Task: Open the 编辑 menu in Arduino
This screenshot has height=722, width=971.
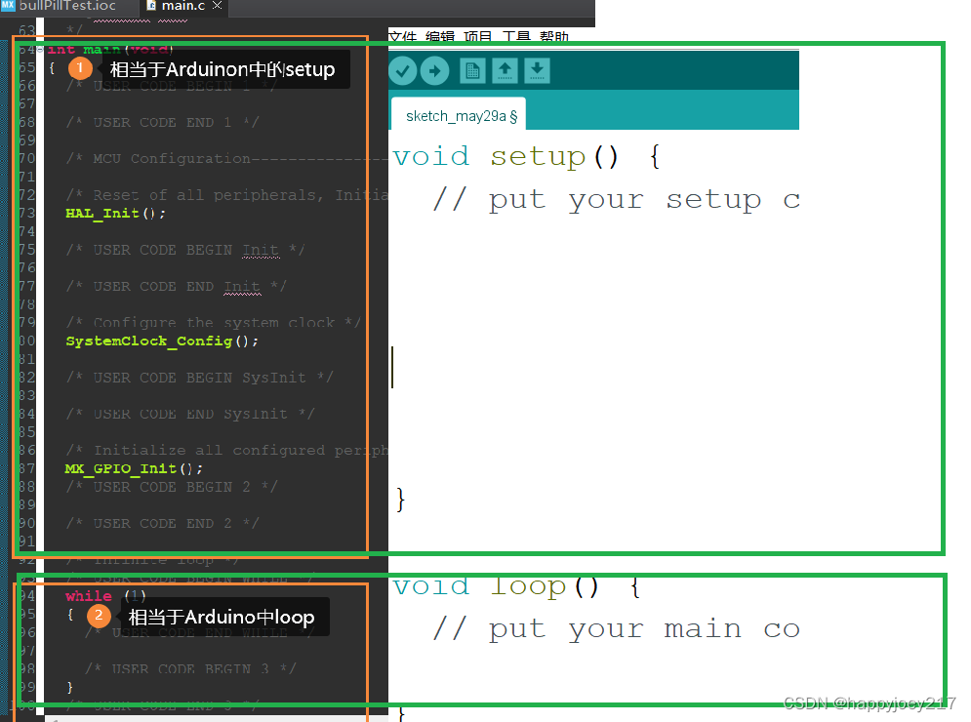Action: click(x=440, y=36)
